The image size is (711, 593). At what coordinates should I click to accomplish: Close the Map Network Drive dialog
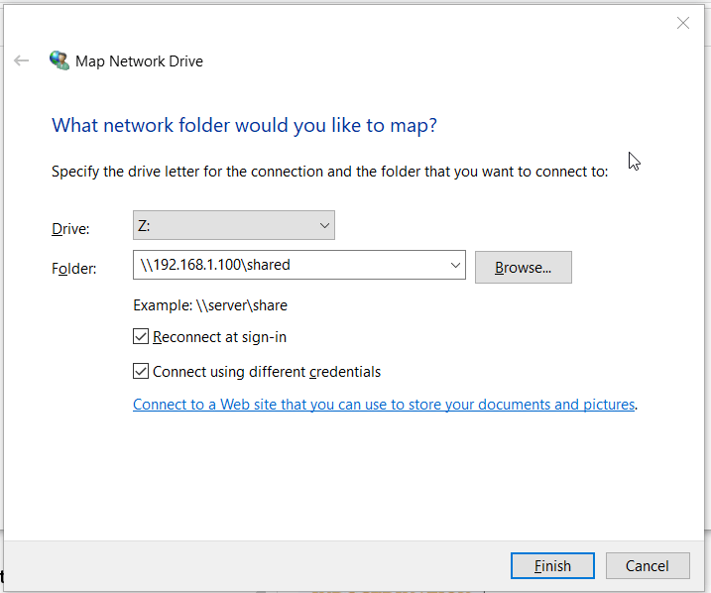683,23
